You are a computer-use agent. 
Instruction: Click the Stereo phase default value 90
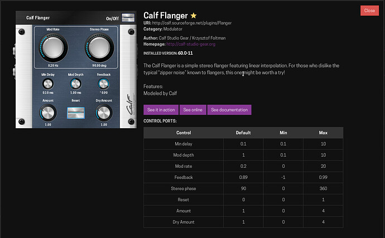pos(243,188)
